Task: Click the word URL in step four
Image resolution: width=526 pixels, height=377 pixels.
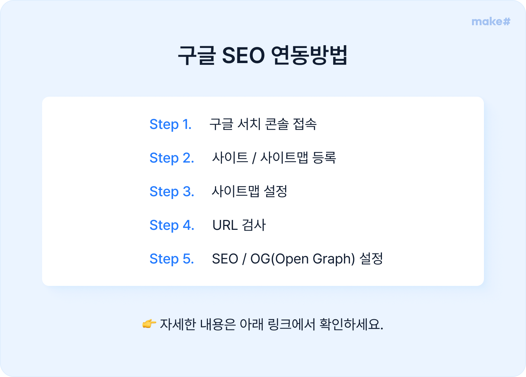Action: [225, 225]
